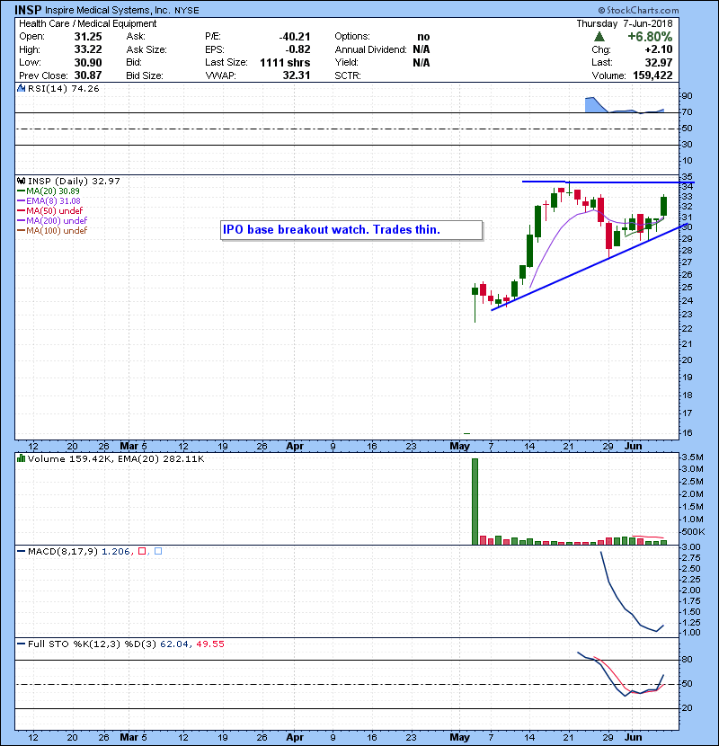Click the MACD(8,17,9) 1.206 label
The height and width of the screenshot is (746, 719).
[78, 552]
